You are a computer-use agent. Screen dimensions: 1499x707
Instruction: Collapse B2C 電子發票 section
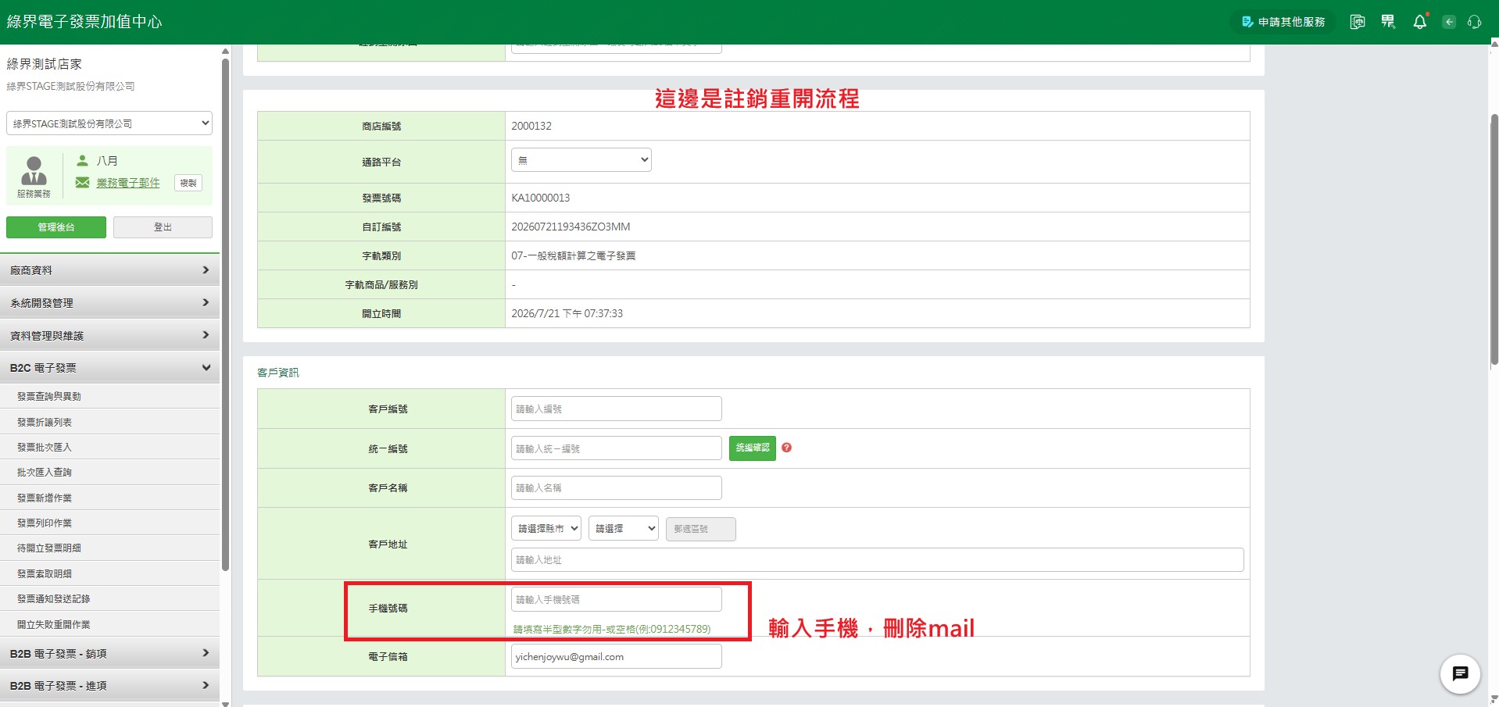[109, 368]
